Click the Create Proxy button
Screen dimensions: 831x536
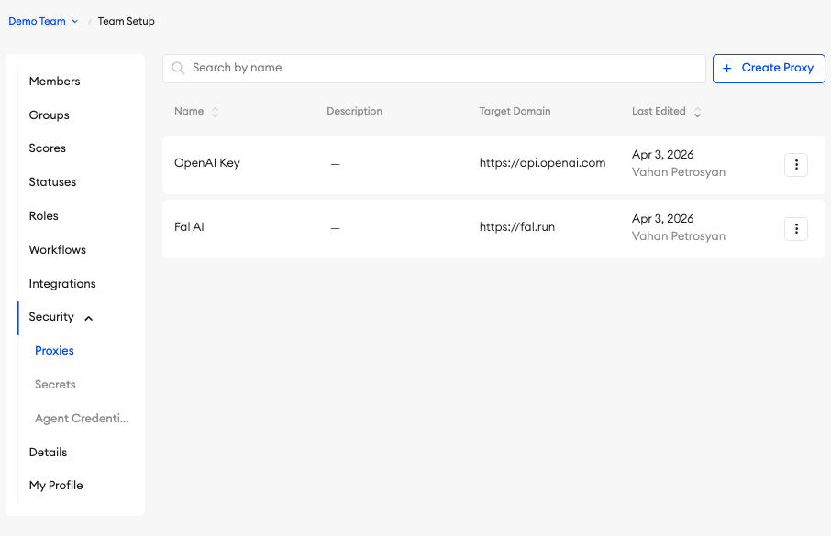tap(769, 69)
